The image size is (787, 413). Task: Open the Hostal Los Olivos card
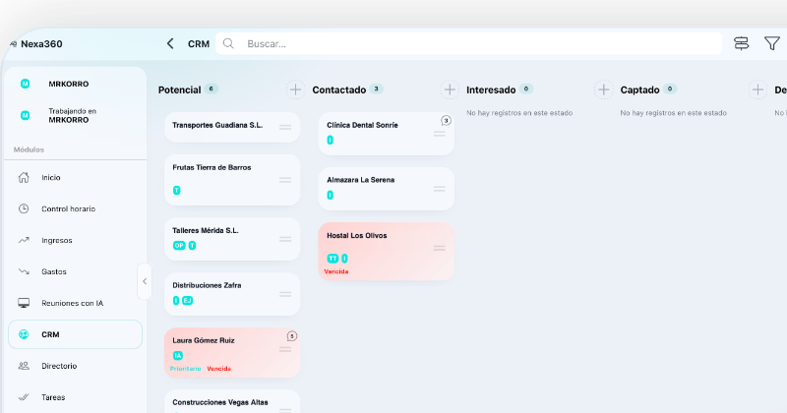point(386,252)
